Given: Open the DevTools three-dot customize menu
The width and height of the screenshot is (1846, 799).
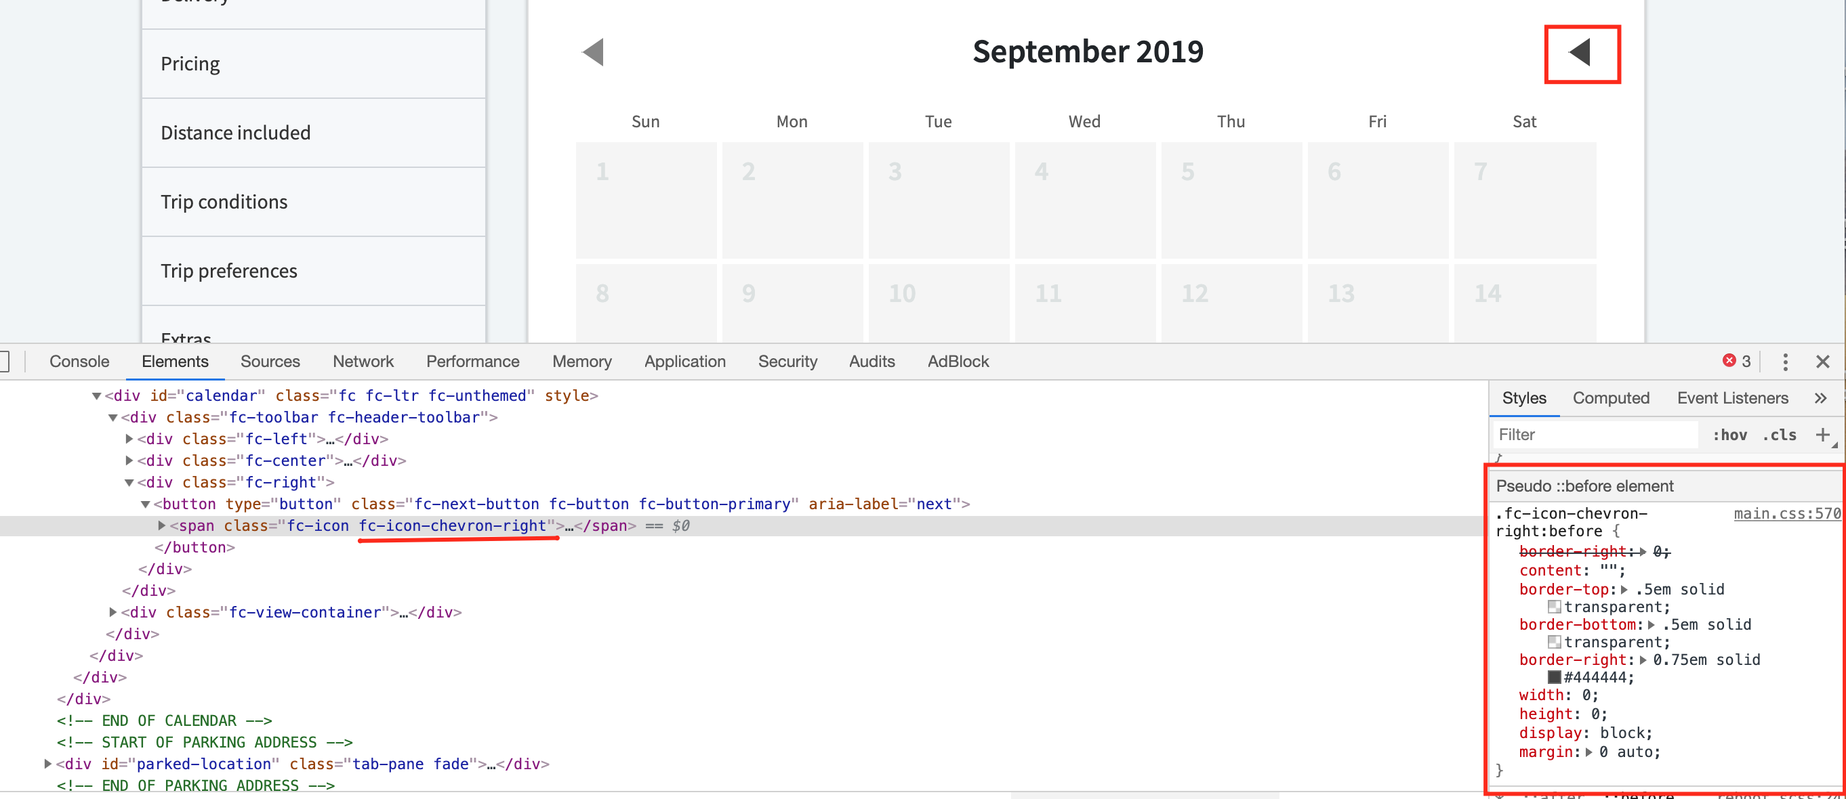Looking at the screenshot, I should click(x=1785, y=362).
